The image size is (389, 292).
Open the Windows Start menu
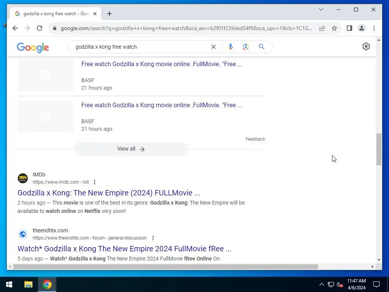pyautogui.click(x=9, y=284)
